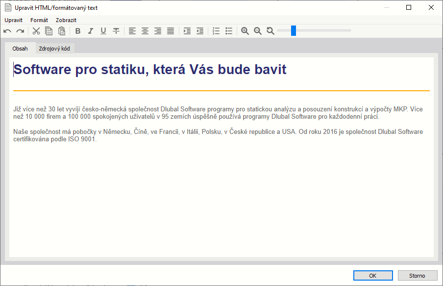Redo the last edit
This screenshot has width=443, height=286.
click(x=20, y=30)
